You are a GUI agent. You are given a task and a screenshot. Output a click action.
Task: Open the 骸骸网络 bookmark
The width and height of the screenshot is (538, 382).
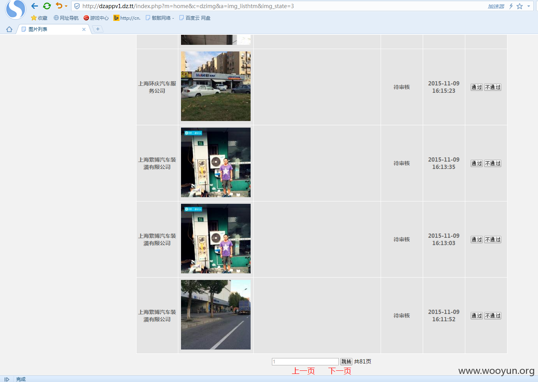159,18
